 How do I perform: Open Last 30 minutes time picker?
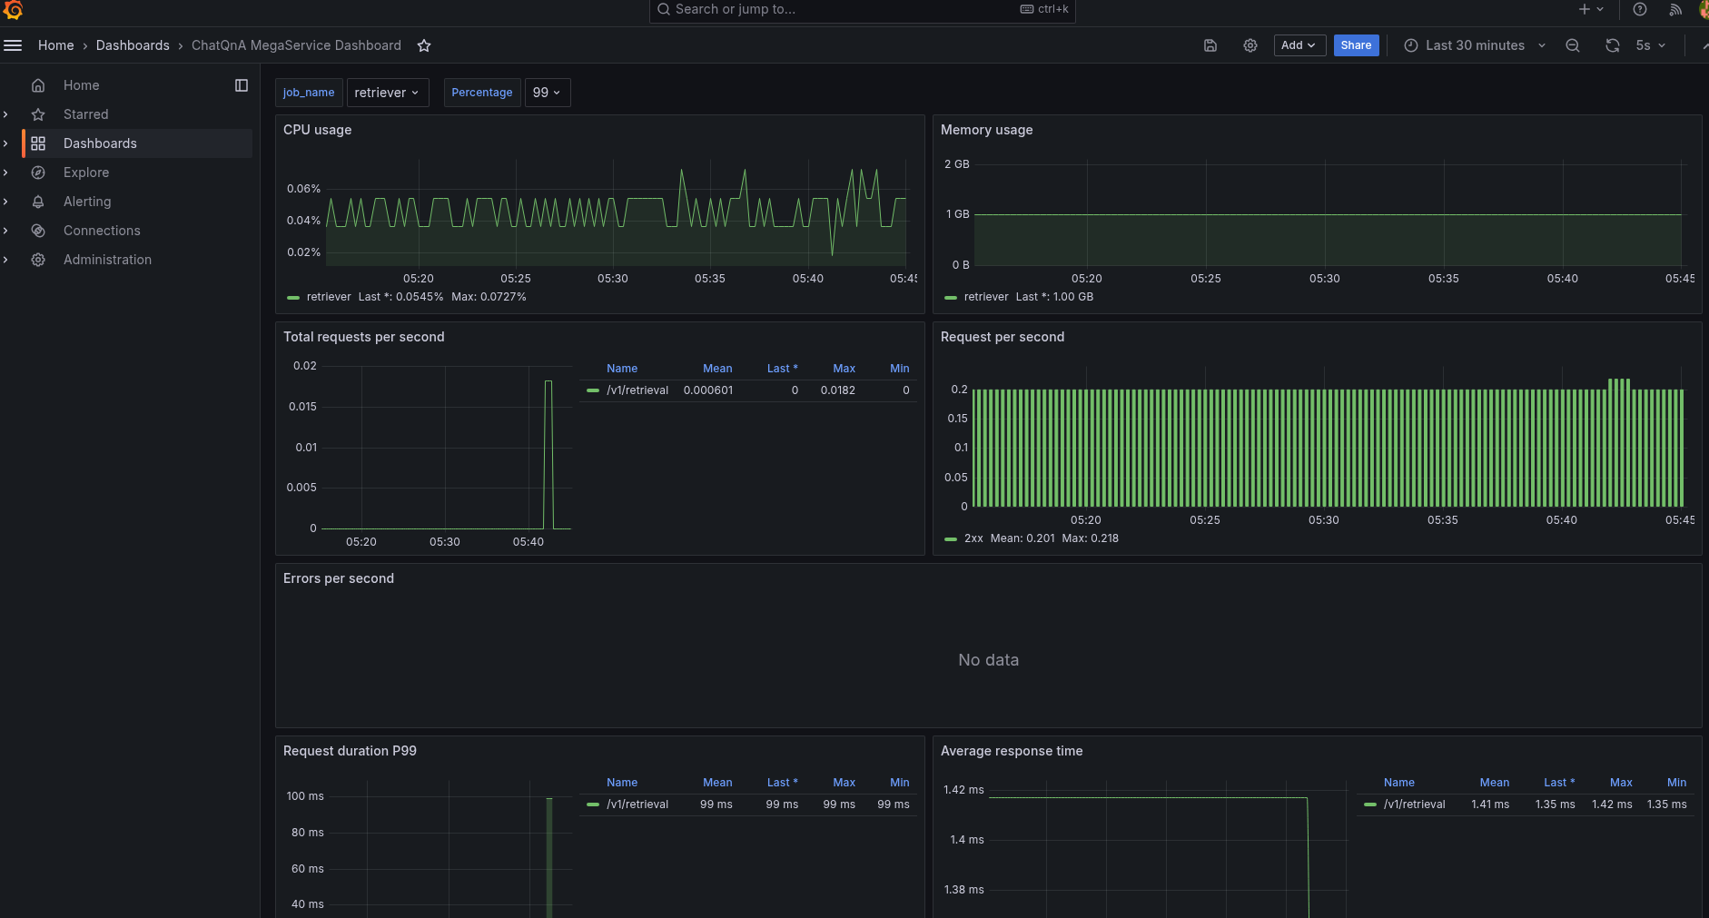[x=1475, y=45]
